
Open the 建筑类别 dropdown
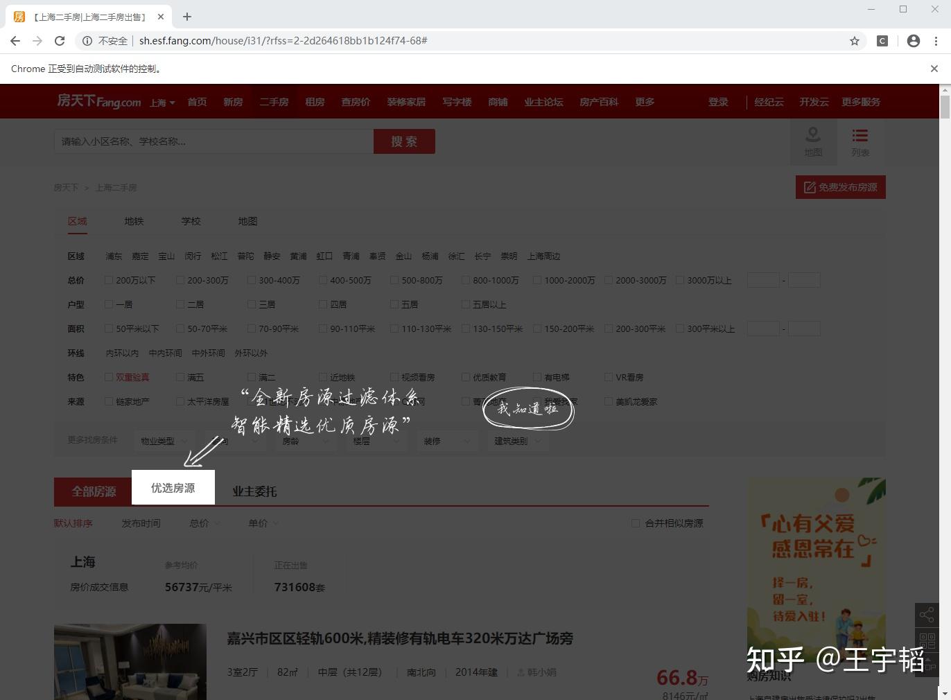point(516,441)
